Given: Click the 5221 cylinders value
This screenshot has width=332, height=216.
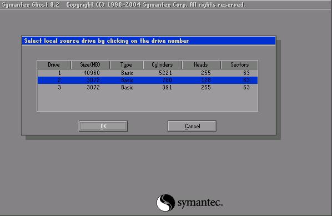Looking at the screenshot, I should (165, 73).
